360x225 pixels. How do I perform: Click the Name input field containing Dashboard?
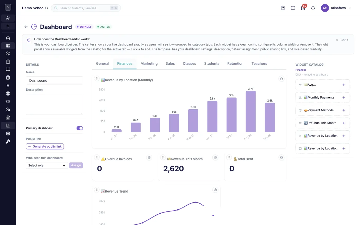point(55,80)
